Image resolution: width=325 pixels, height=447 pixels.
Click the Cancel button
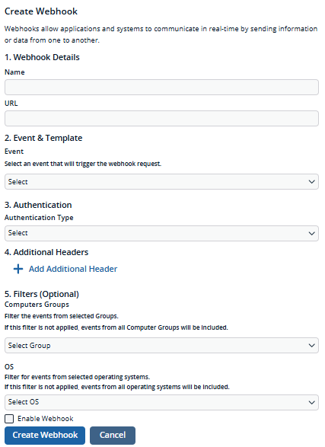pyautogui.click(x=113, y=435)
